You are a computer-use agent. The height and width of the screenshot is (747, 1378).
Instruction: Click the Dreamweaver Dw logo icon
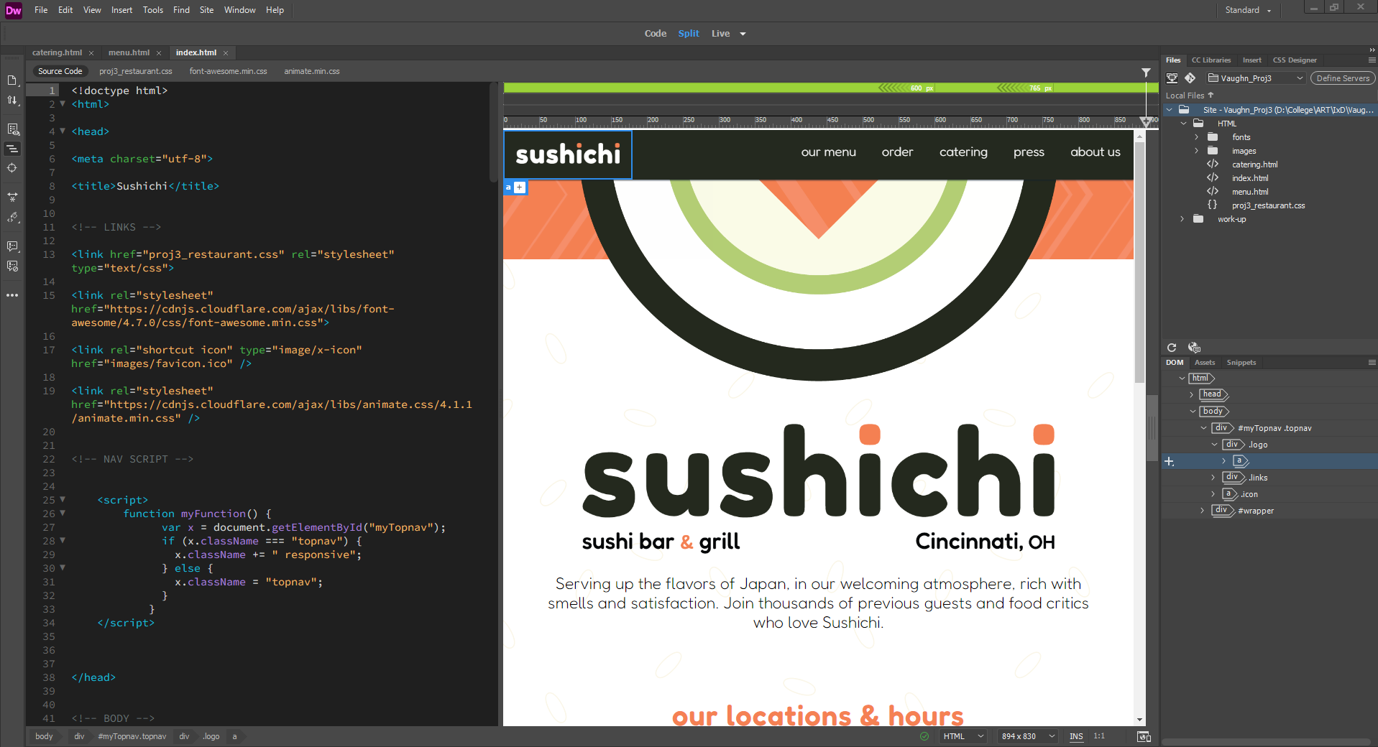coord(14,10)
